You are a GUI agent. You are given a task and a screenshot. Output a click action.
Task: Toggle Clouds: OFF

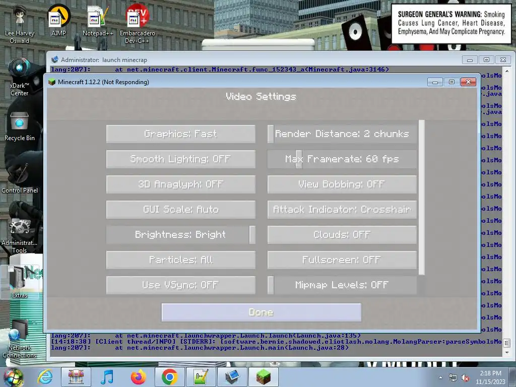(x=342, y=235)
